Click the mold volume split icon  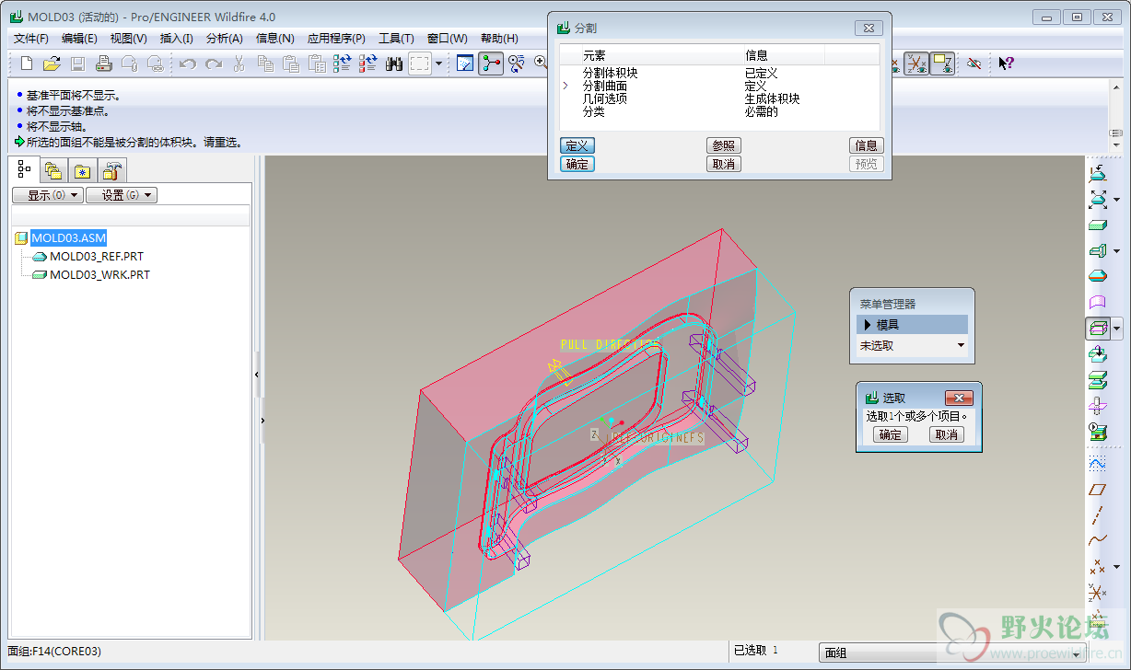tap(1098, 328)
